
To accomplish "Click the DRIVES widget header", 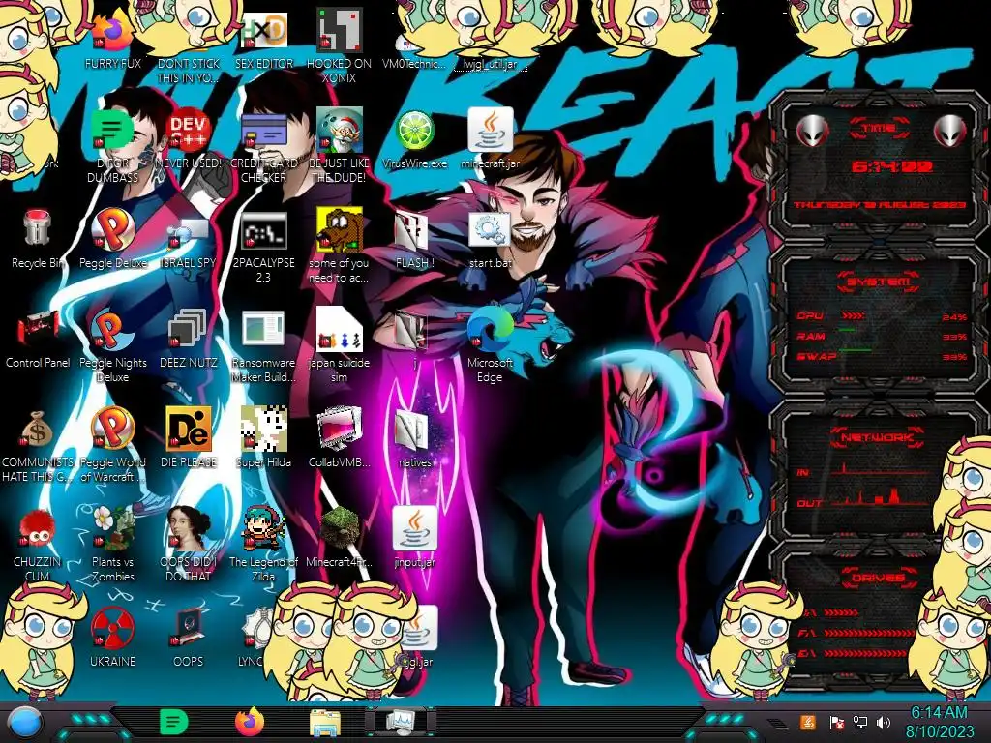I will pyautogui.click(x=878, y=578).
